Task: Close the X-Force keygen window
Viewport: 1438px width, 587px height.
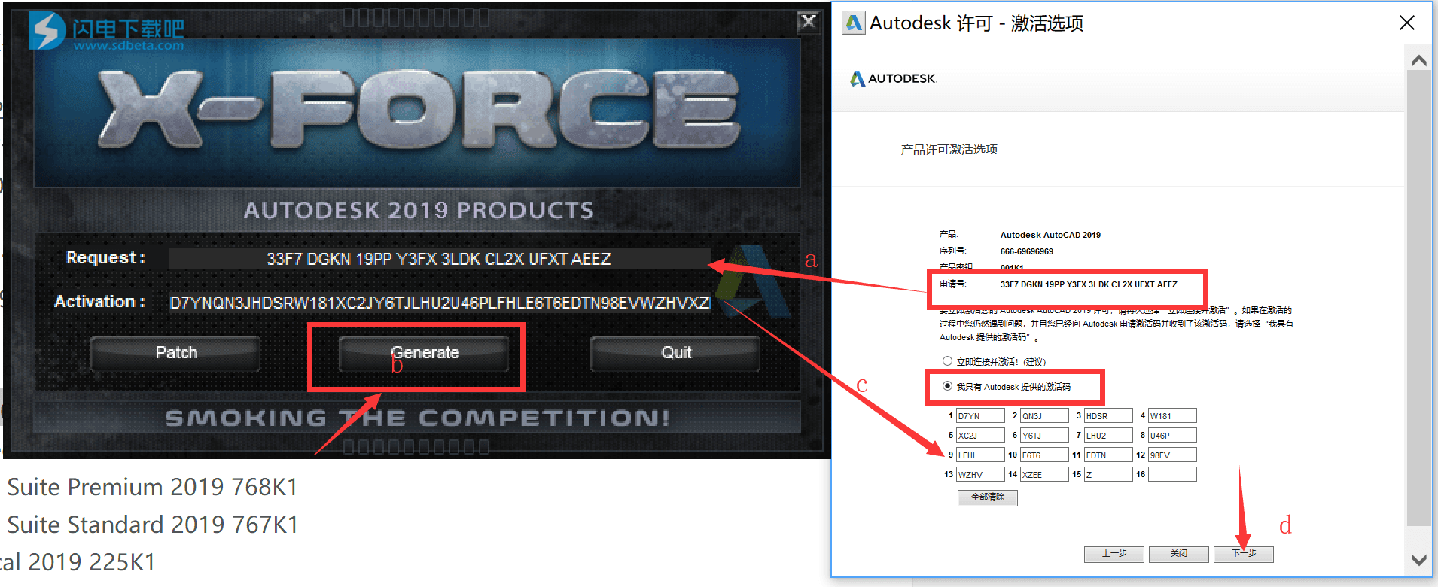Action: 808,22
